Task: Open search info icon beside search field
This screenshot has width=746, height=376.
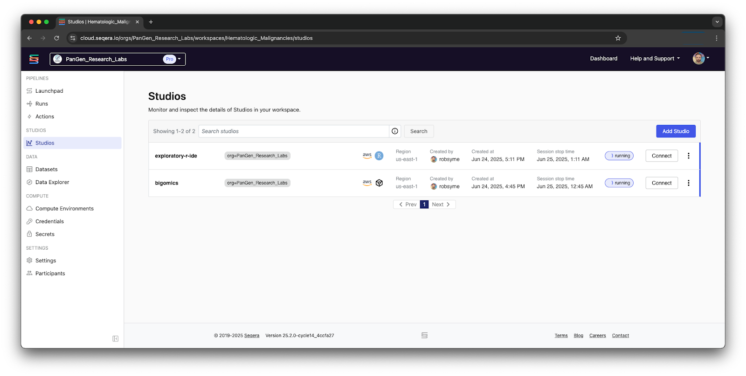Action: click(x=395, y=131)
